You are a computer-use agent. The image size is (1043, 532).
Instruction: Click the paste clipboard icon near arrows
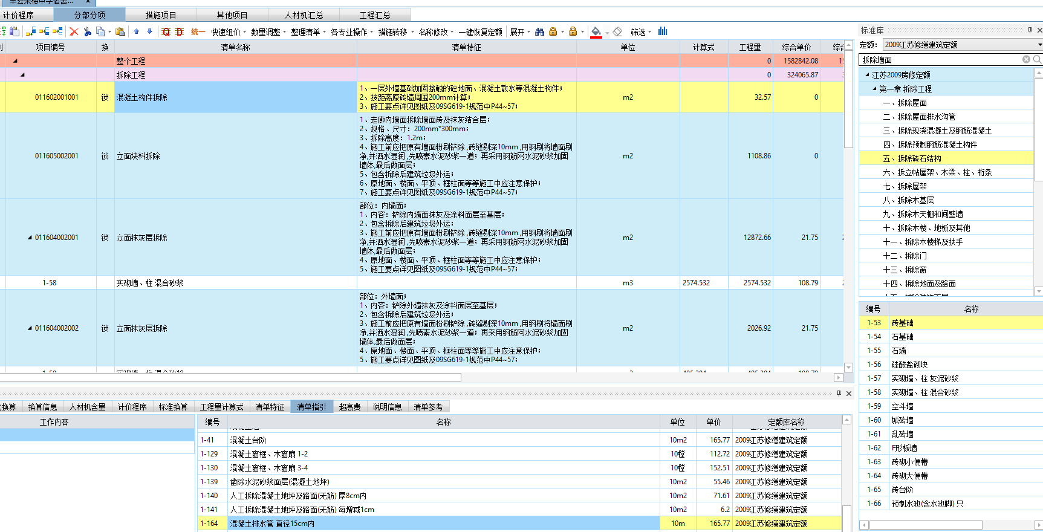120,31
